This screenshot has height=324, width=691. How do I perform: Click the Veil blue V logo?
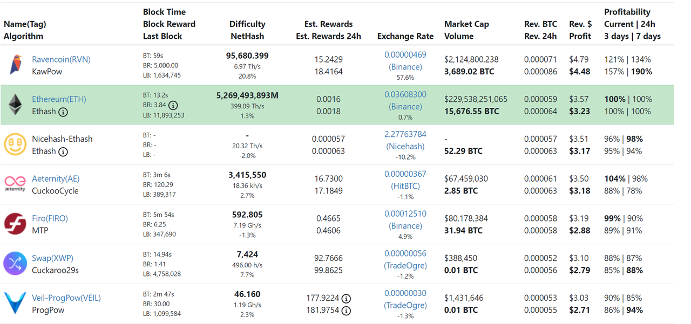pos(15,304)
